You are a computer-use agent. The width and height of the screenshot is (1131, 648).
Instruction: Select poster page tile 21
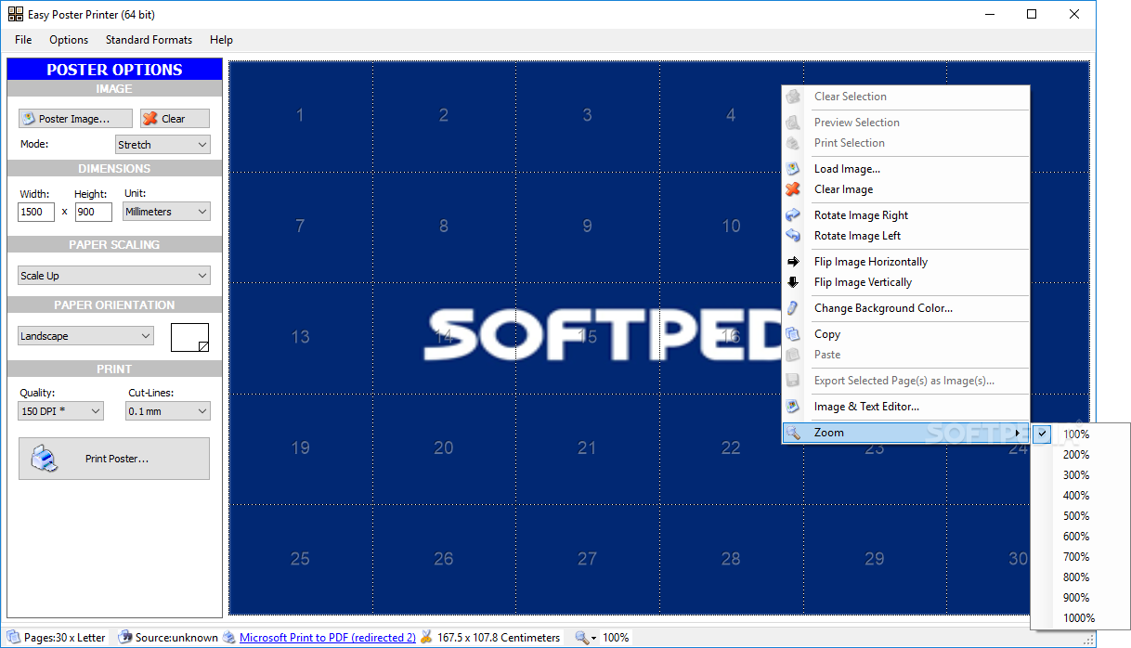point(588,448)
